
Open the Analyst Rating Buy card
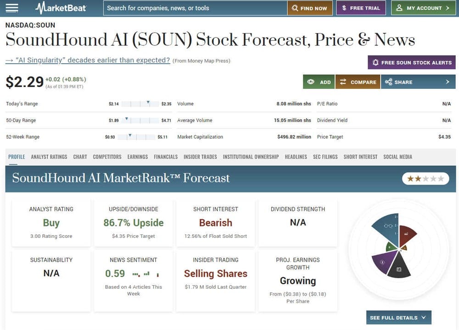click(x=51, y=223)
